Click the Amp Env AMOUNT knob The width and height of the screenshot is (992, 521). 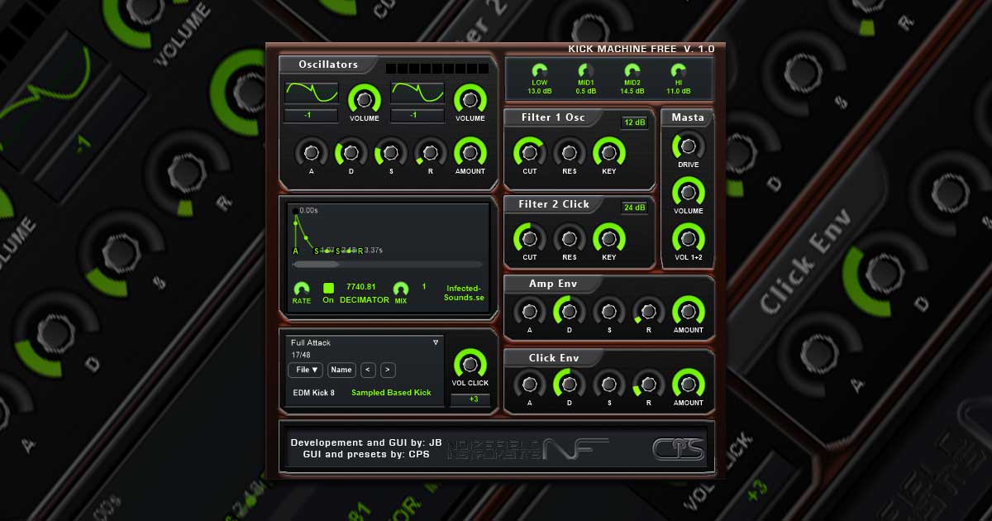tap(688, 311)
